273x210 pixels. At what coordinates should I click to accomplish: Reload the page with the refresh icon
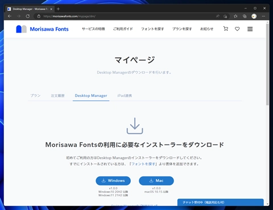28,17
